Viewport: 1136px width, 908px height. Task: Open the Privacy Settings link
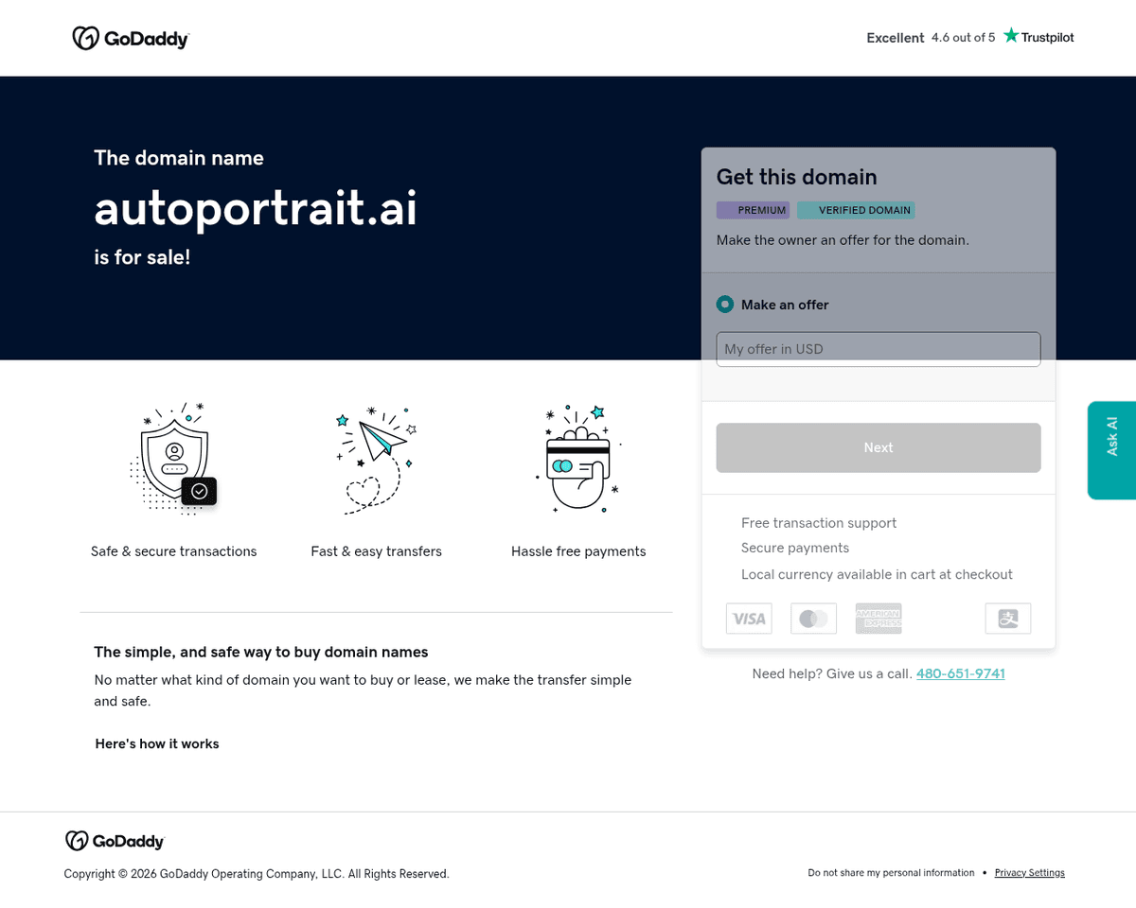tap(1029, 873)
